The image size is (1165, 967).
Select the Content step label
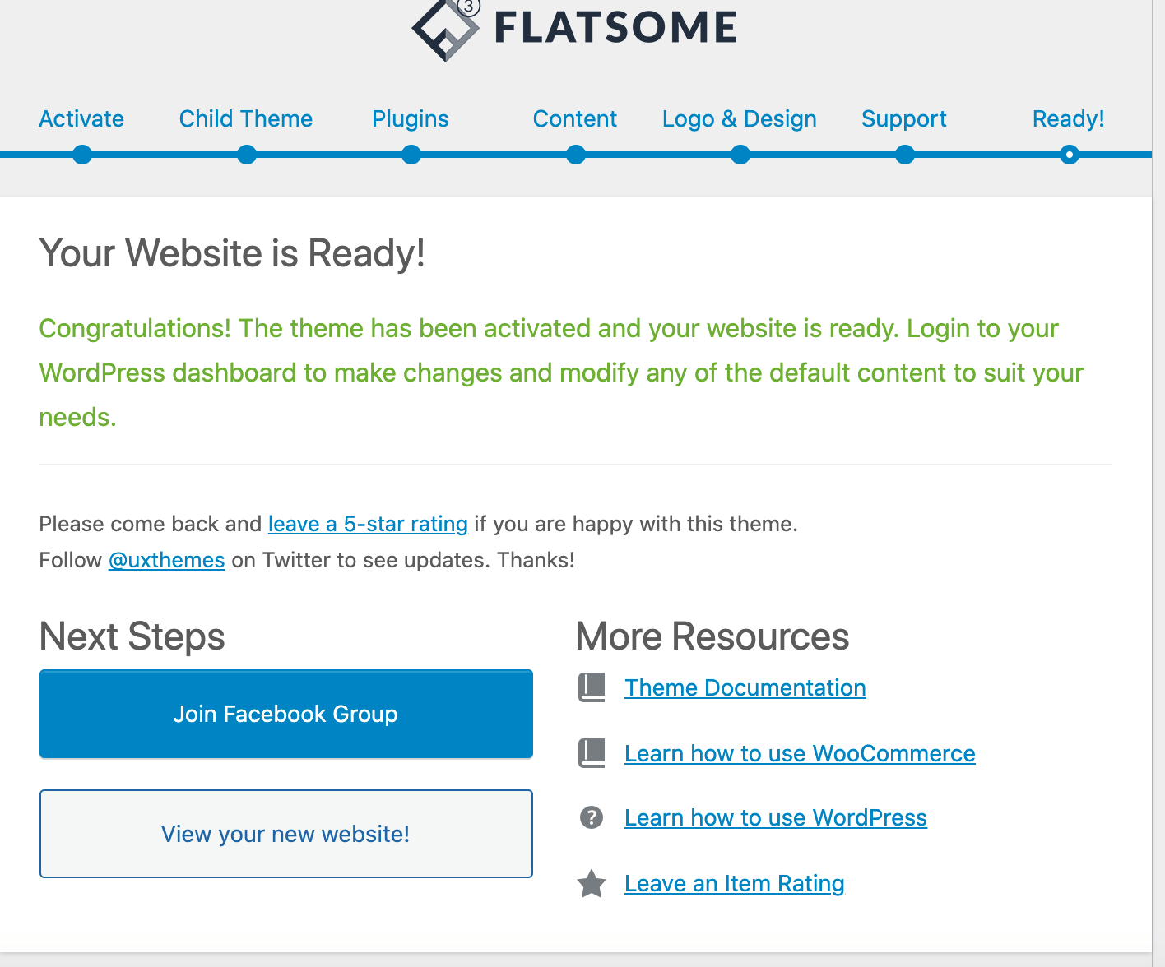coord(575,119)
